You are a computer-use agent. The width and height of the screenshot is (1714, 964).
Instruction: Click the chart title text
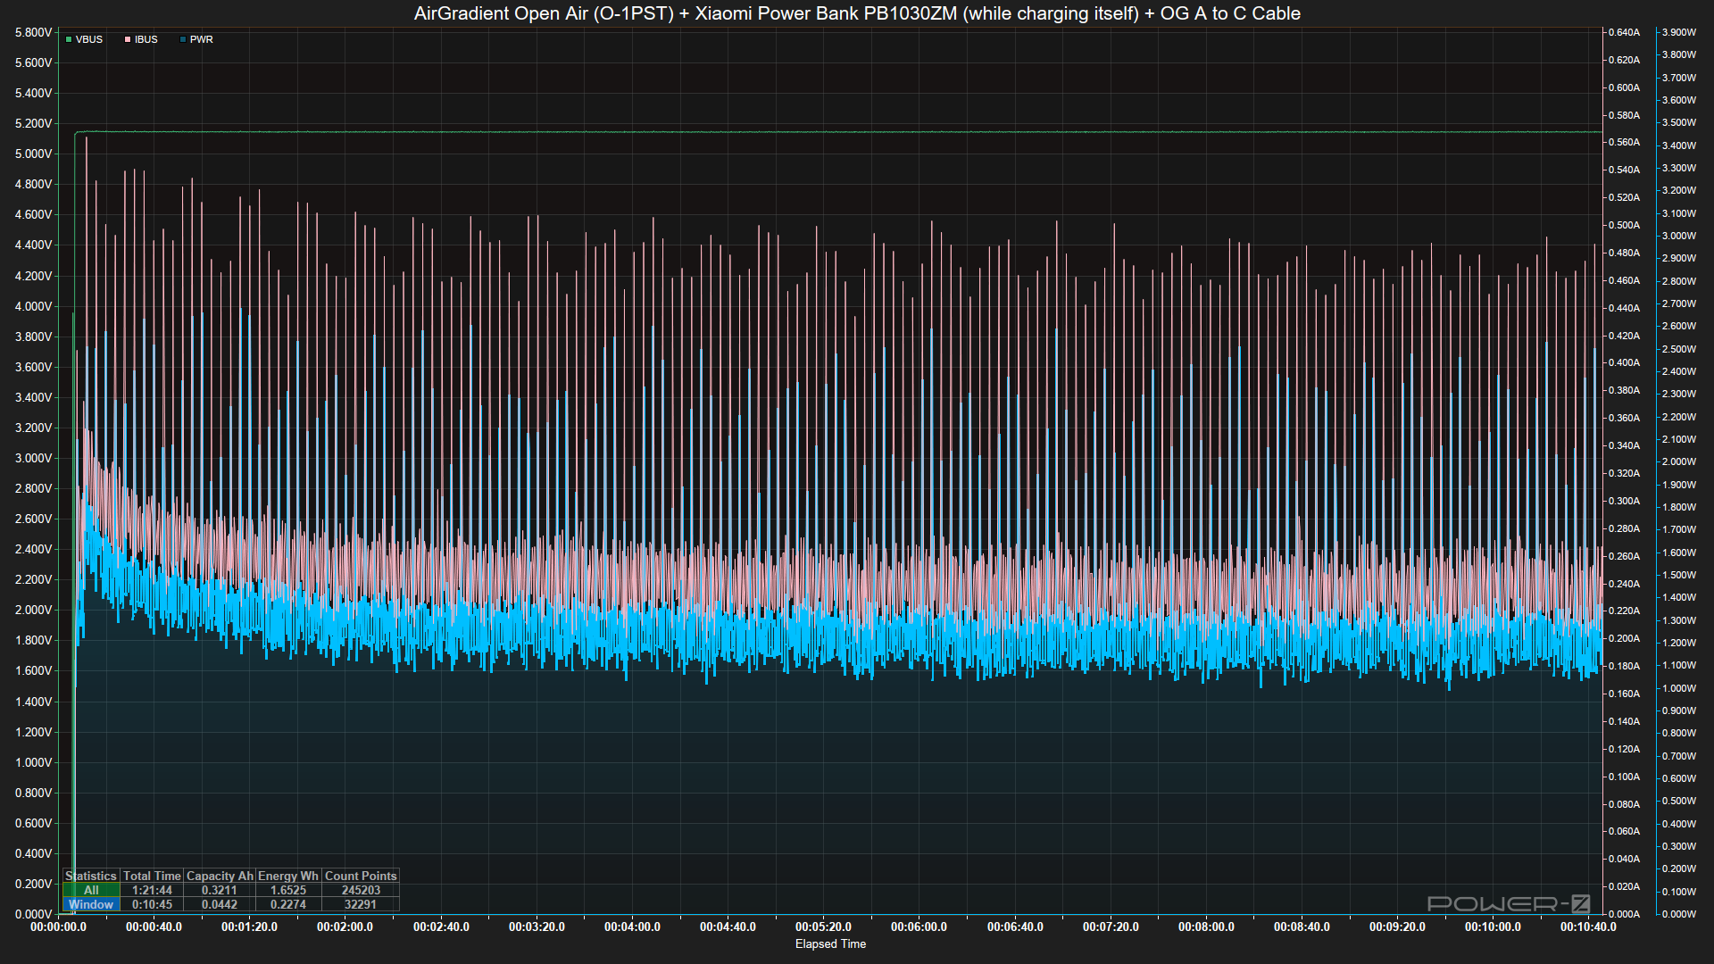click(x=857, y=13)
